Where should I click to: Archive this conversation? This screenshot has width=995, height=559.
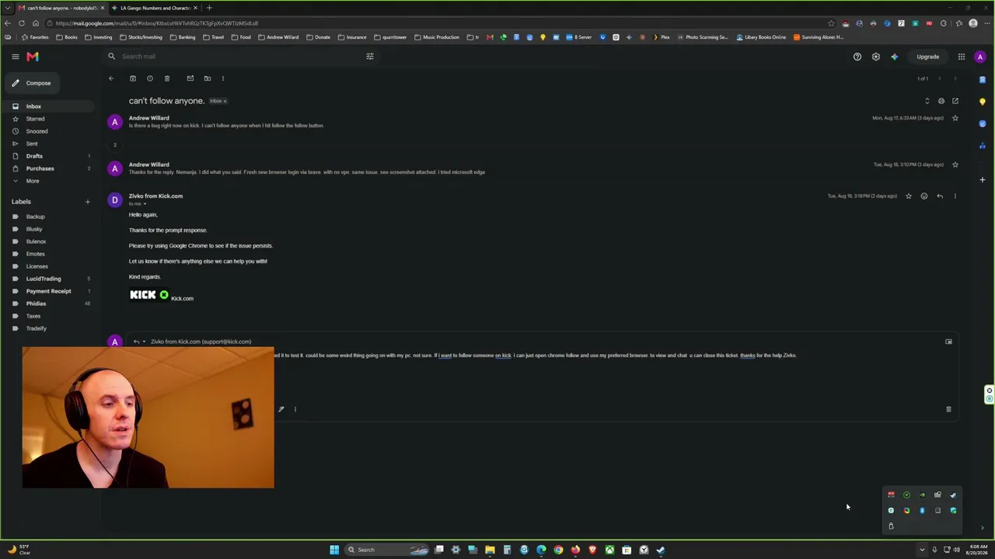pyautogui.click(x=133, y=78)
